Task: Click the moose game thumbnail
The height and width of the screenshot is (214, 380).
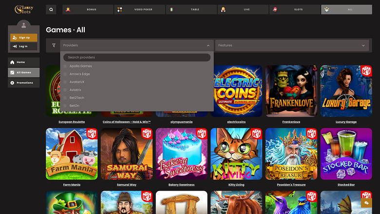Action: coord(236,202)
